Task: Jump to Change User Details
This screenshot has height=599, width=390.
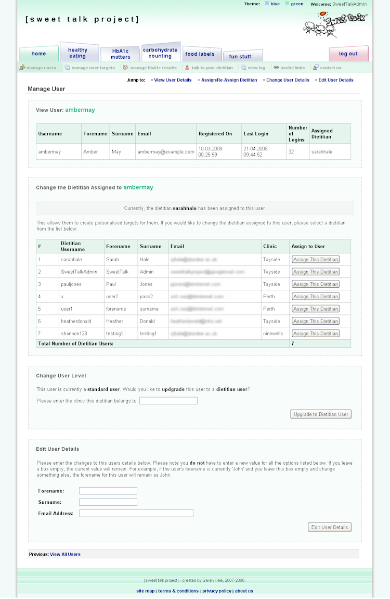Action: tap(288, 80)
